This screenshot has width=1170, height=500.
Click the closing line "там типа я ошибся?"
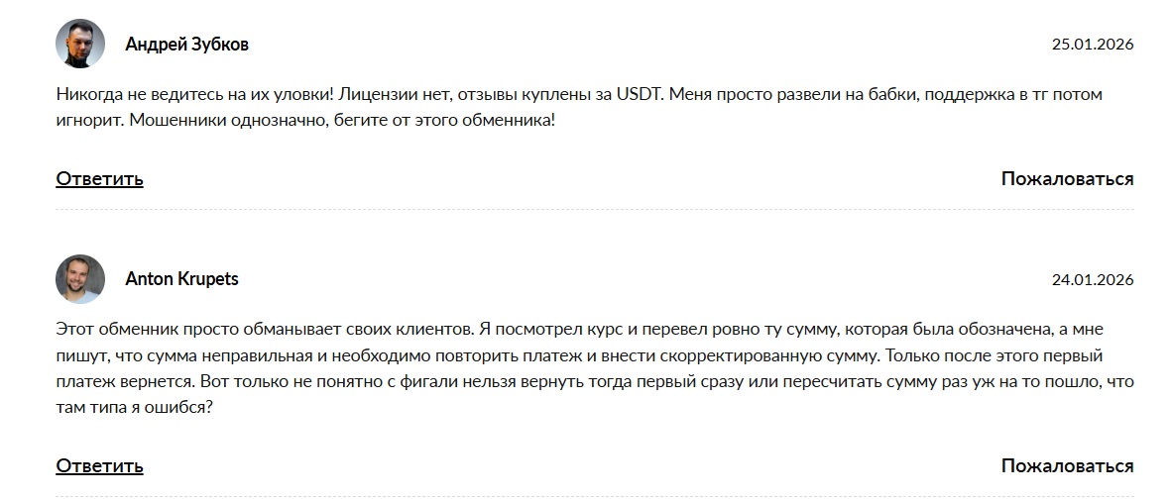(x=134, y=407)
